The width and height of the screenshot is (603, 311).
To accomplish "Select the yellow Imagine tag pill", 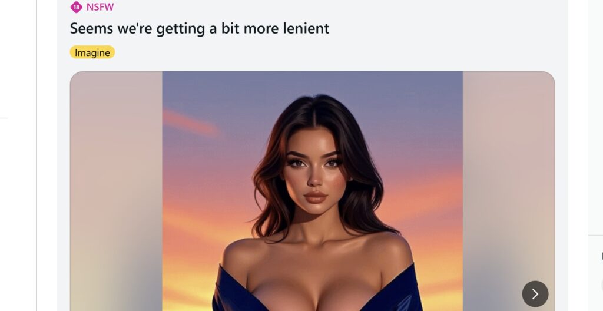I will (x=92, y=52).
